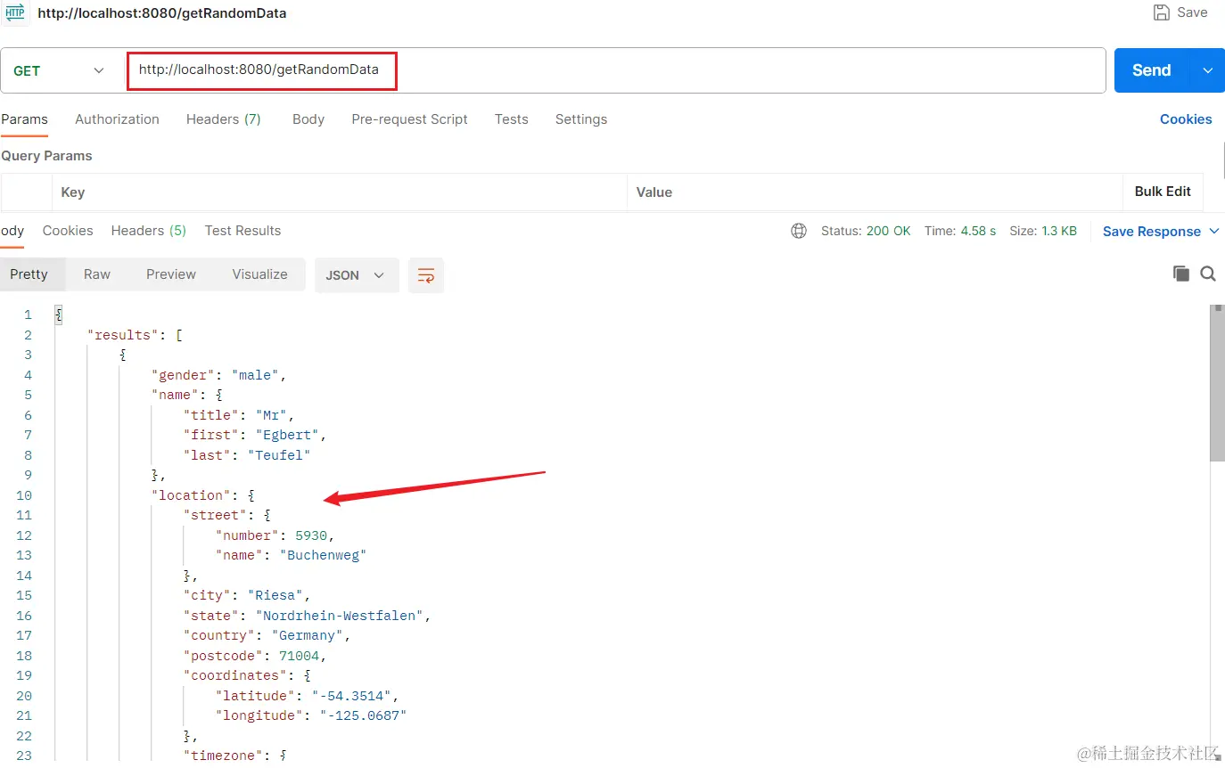This screenshot has width=1225, height=768.
Task: Click the "Nordrhein-Westfalen" value
Action: click(340, 616)
